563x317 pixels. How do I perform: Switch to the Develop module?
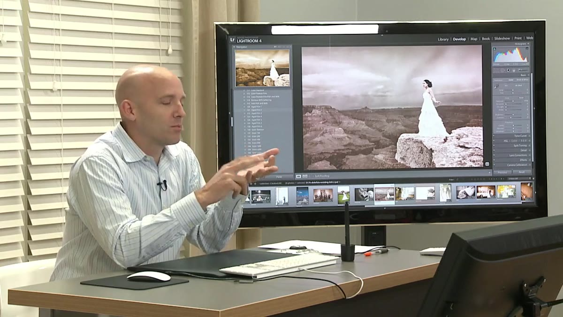point(459,39)
